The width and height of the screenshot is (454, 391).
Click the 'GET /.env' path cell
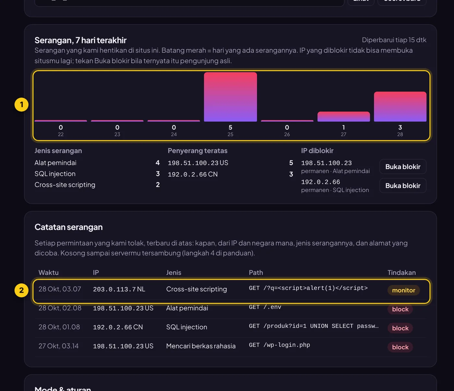(x=265, y=307)
